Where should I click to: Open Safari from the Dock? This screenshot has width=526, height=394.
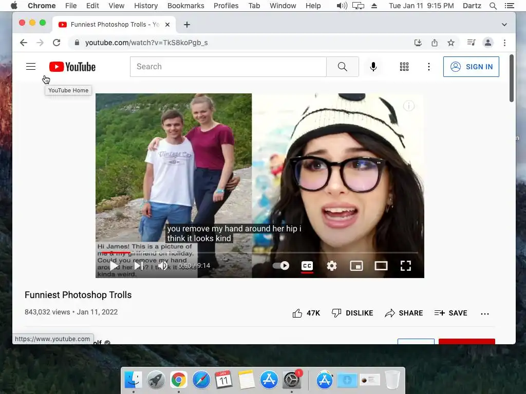click(201, 380)
